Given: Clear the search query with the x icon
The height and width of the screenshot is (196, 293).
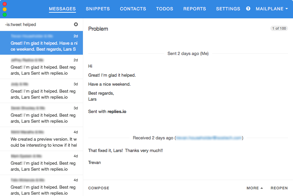Looking at the screenshot, I should pos(76,24).
